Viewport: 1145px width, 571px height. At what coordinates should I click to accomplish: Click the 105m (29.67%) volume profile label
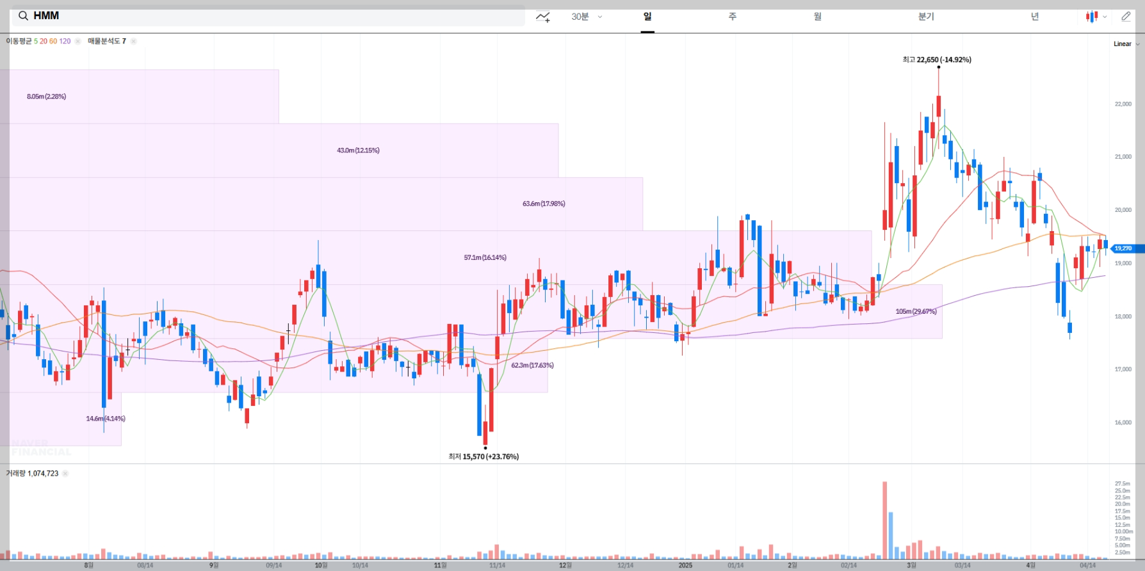(916, 312)
